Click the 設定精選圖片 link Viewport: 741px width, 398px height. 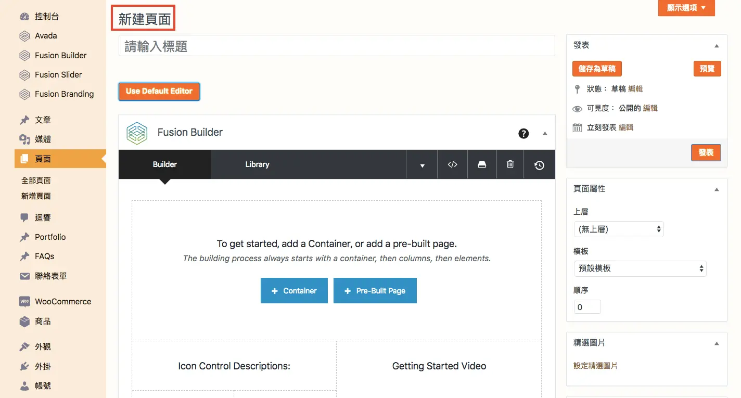click(x=595, y=366)
